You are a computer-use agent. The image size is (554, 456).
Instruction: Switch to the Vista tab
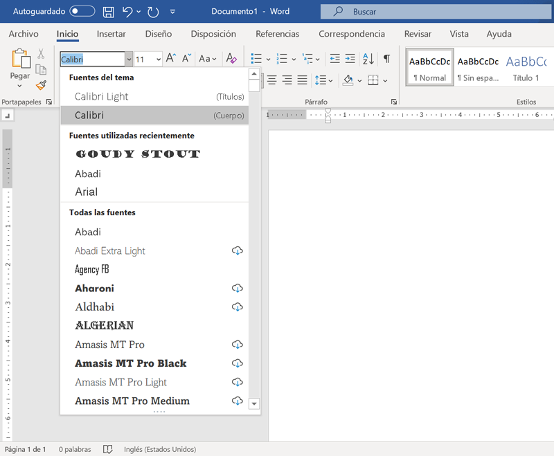[x=459, y=34]
